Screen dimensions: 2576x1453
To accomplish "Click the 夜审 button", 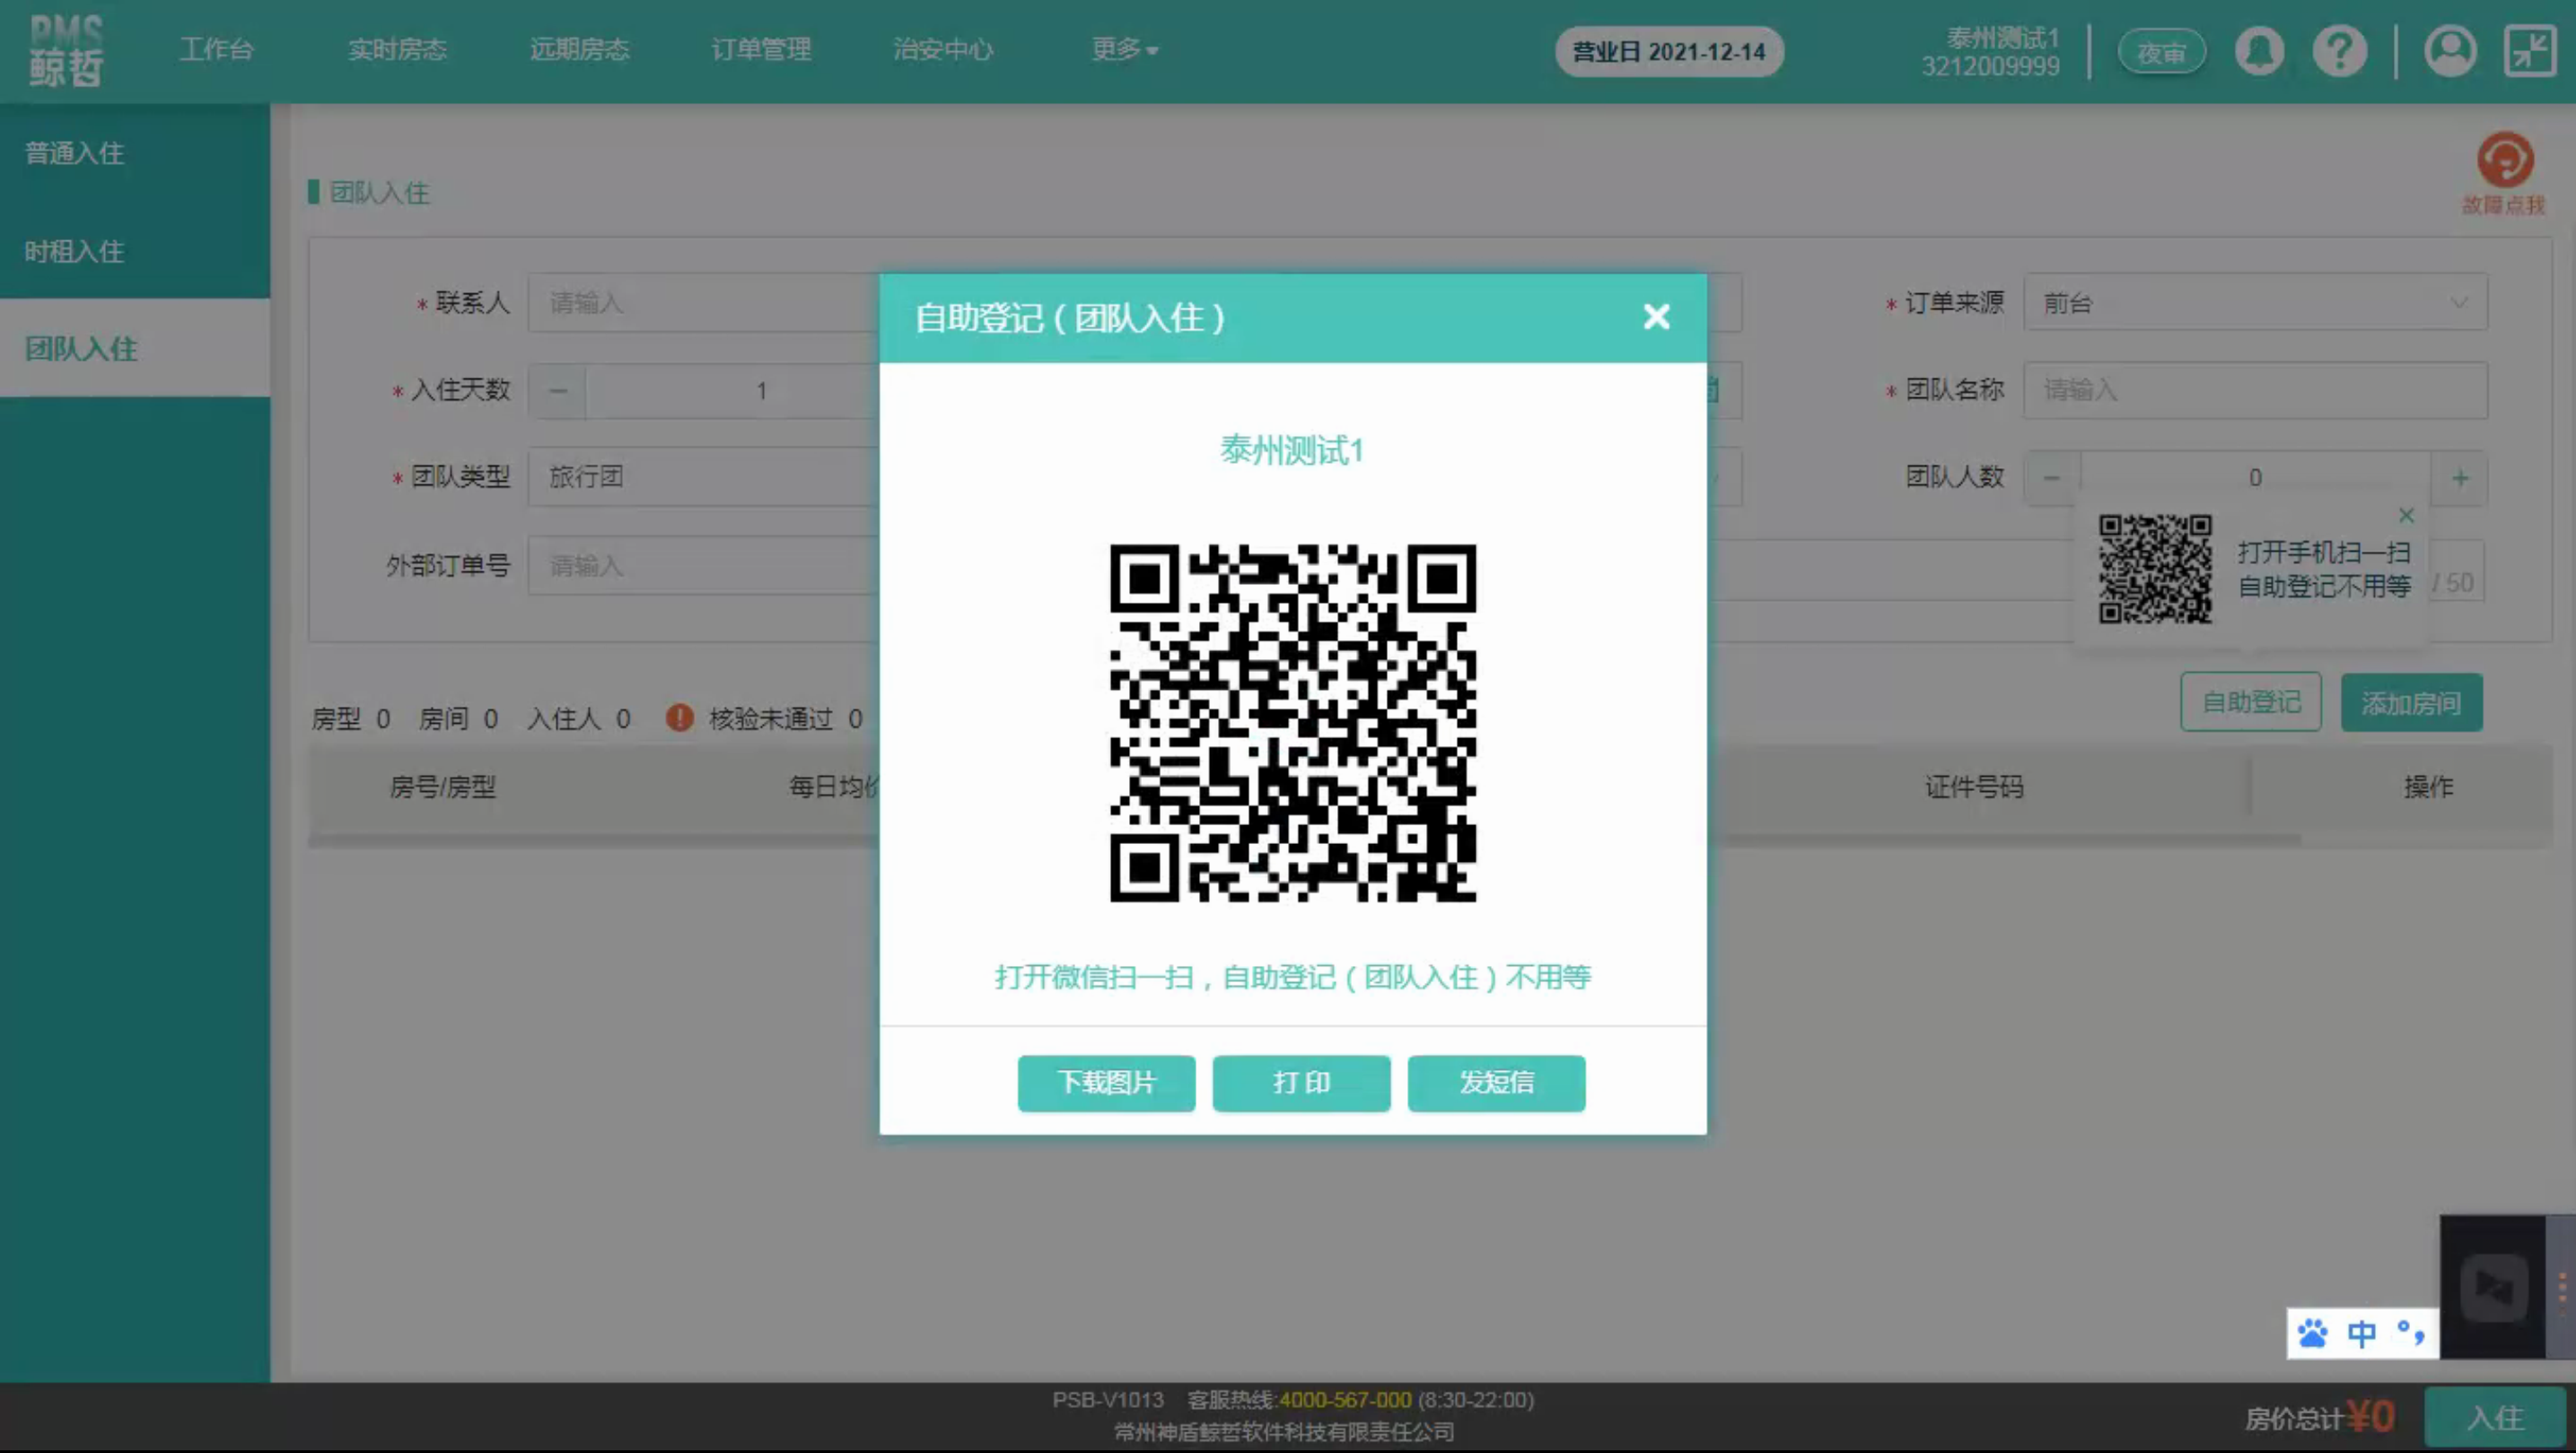I will click(x=2161, y=52).
